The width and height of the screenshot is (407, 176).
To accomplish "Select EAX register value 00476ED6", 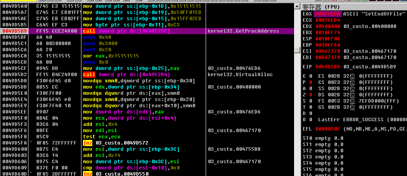I will [327, 14].
